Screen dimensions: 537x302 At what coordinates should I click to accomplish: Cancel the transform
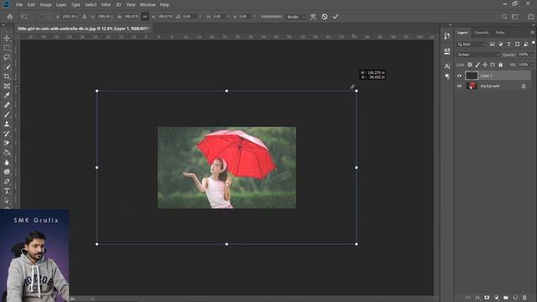(325, 17)
